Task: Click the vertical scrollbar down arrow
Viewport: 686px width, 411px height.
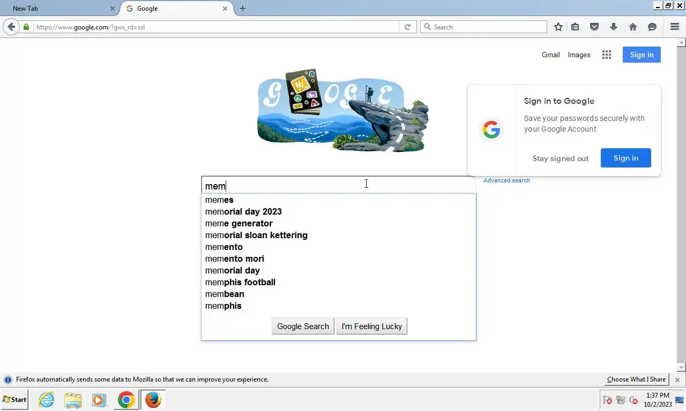Action: 682,368
